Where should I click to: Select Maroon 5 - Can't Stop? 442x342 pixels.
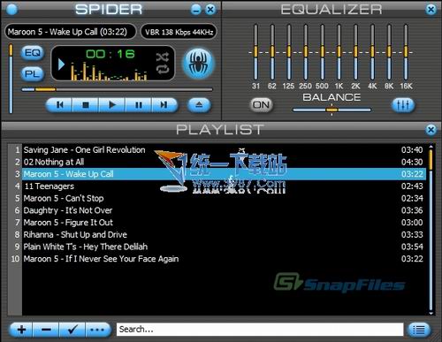(x=224, y=198)
